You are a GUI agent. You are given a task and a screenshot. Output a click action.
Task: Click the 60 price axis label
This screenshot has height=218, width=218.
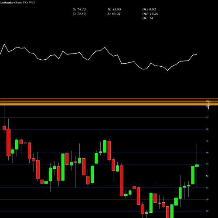click(x=207, y=200)
